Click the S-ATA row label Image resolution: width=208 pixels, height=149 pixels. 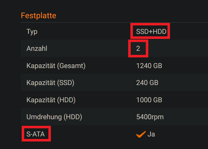36,135
